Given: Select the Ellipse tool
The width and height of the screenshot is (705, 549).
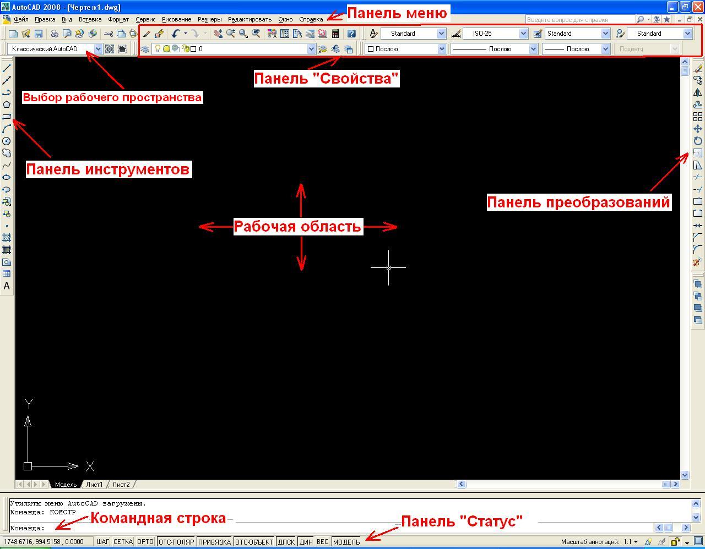Looking at the screenshot, I should (x=7, y=177).
